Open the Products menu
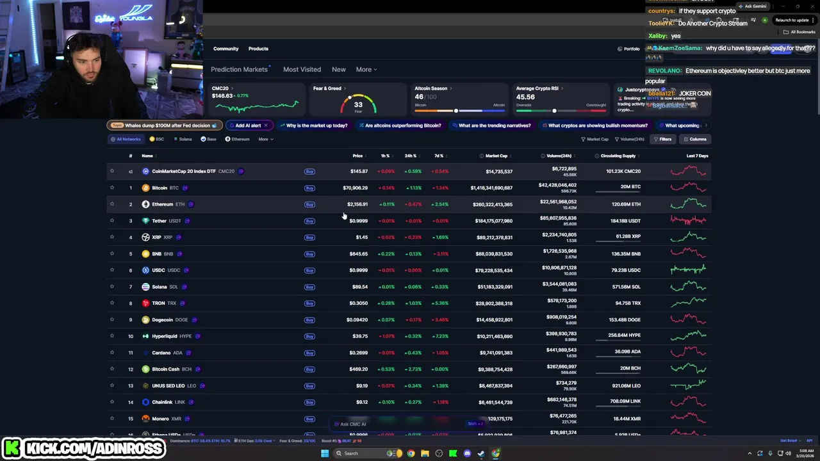The height and width of the screenshot is (461, 820). pos(258,49)
